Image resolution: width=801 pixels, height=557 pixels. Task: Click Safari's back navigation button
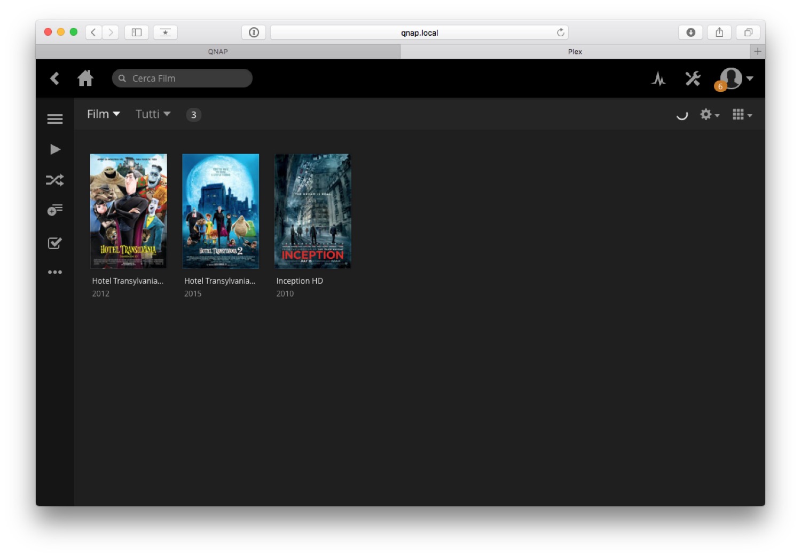(93, 33)
